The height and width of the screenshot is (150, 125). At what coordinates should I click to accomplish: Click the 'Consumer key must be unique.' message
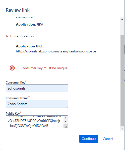click(x=45, y=68)
